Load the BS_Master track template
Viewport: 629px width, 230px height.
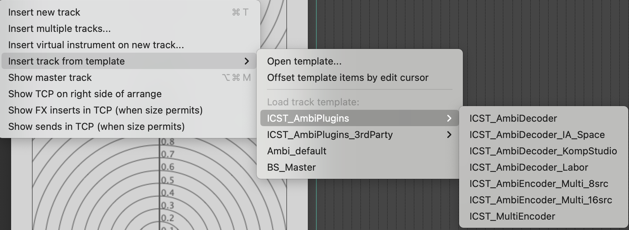point(292,167)
